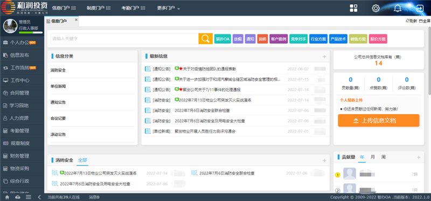The width and height of the screenshot is (431, 201).
Task: Click plus icon in 贡献量 panel
Action: (419, 157)
